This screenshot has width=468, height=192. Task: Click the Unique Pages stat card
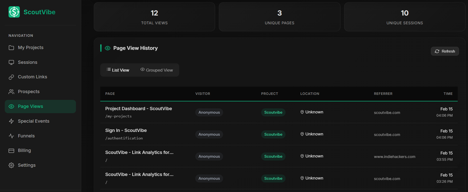click(x=279, y=17)
